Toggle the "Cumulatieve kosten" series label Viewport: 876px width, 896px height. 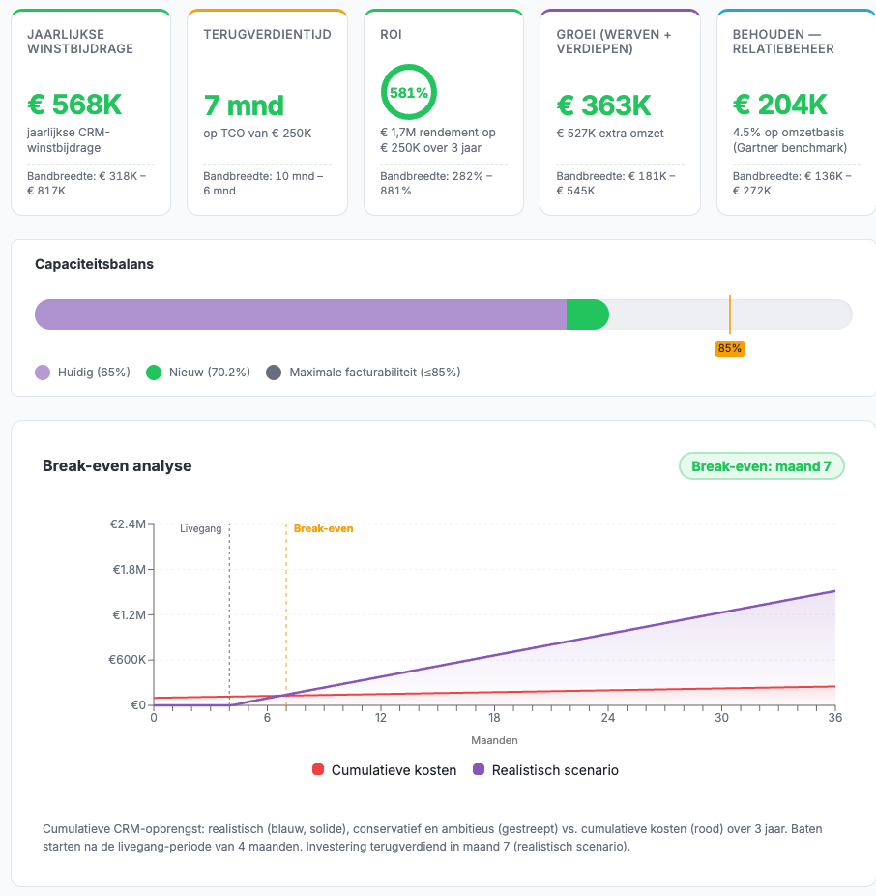[394, 770]
